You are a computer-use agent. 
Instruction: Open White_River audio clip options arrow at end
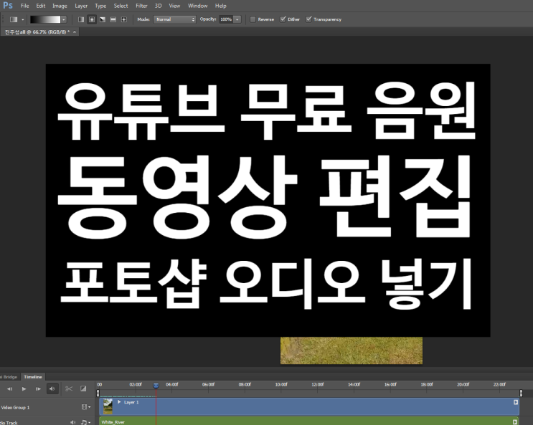pyautogui.click(x=514, y=422)
